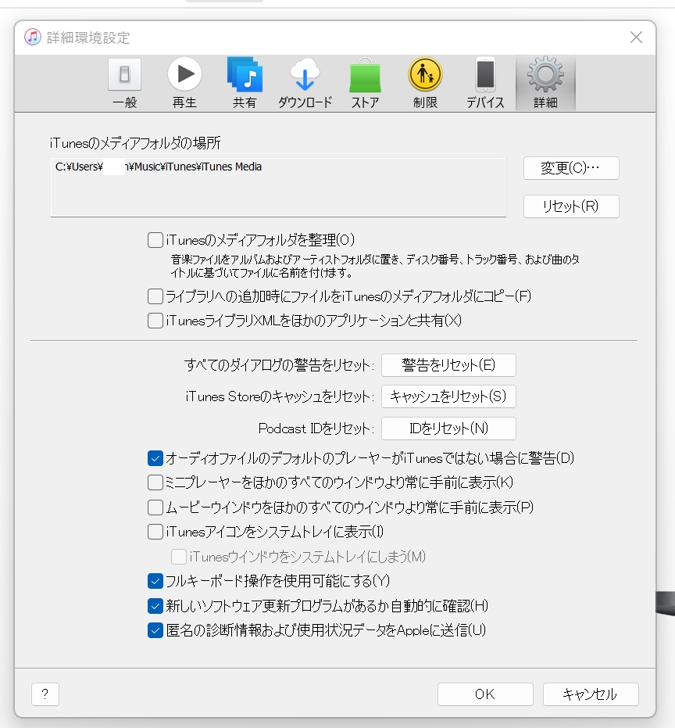This screenshot has width=675, height=728.
Task: Uncheck オーディオファイルのデフォルトプレーヤー警告 checkbox
Action: click(x=155, y=458)
